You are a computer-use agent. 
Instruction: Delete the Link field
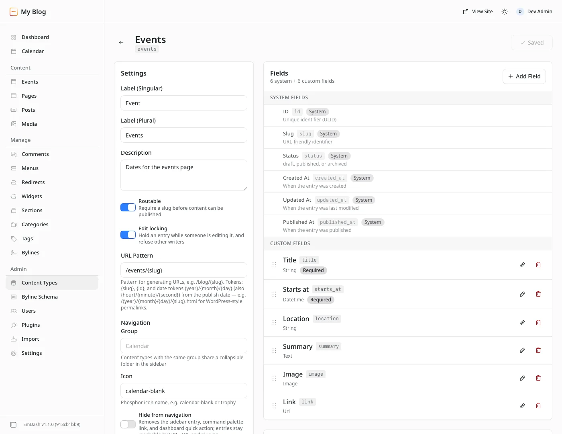pos(538,406)
